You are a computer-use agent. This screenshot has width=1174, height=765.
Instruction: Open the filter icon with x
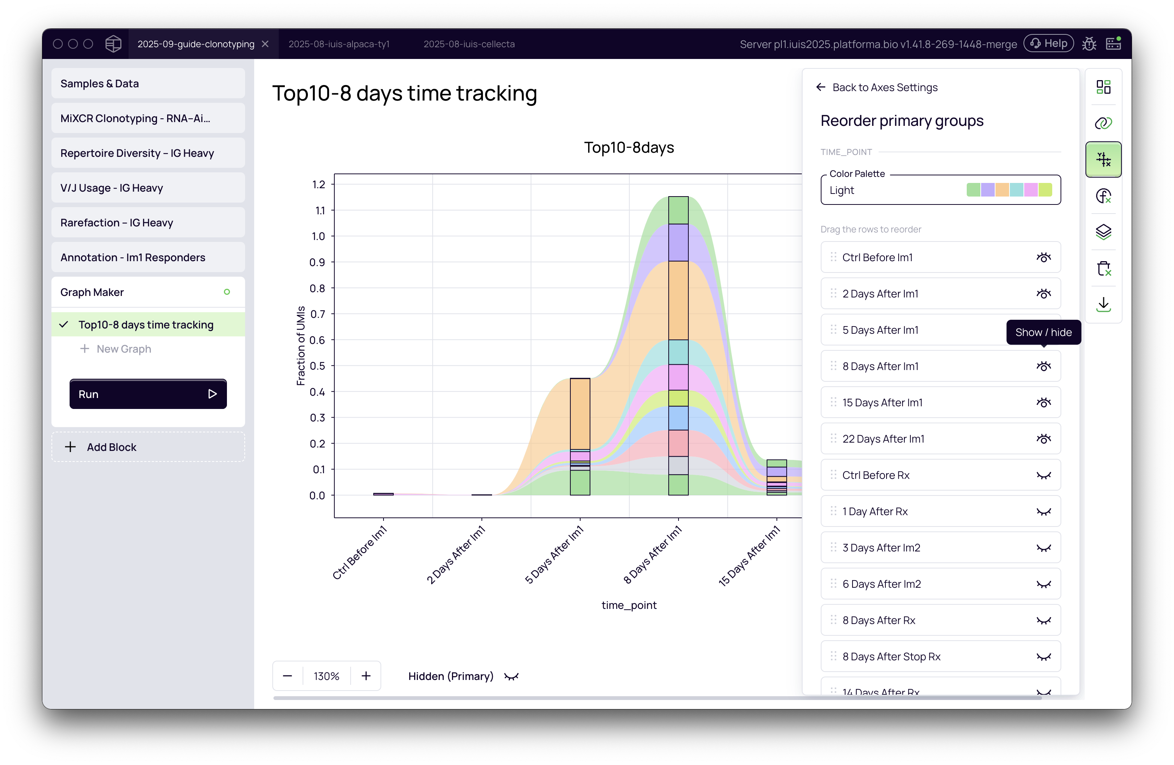point(1103,196)
